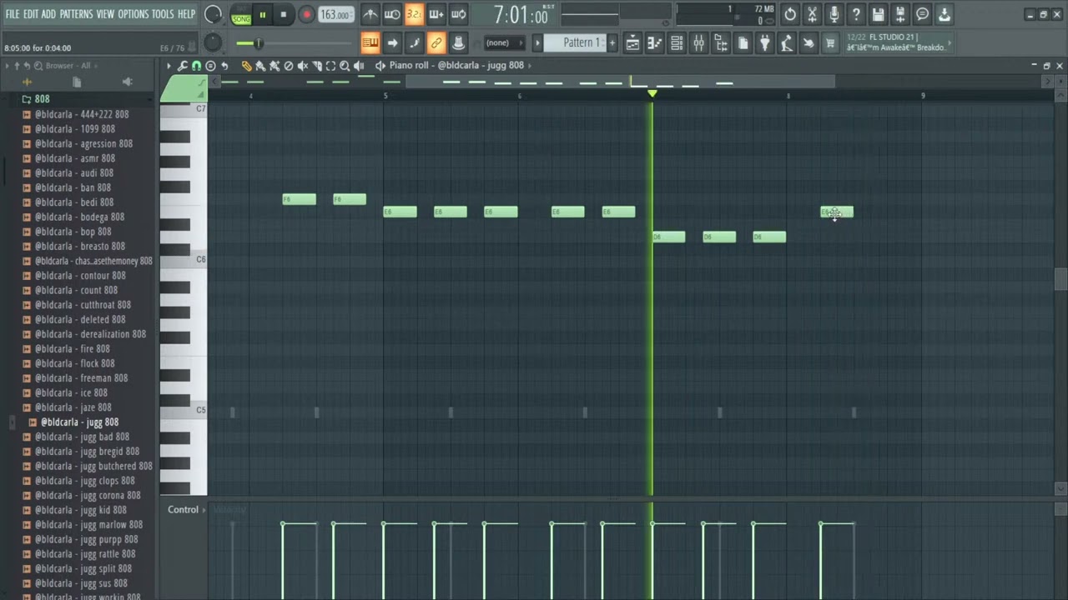
Task: Toggle blend recording overdub
Action: [x=436, y=14]
